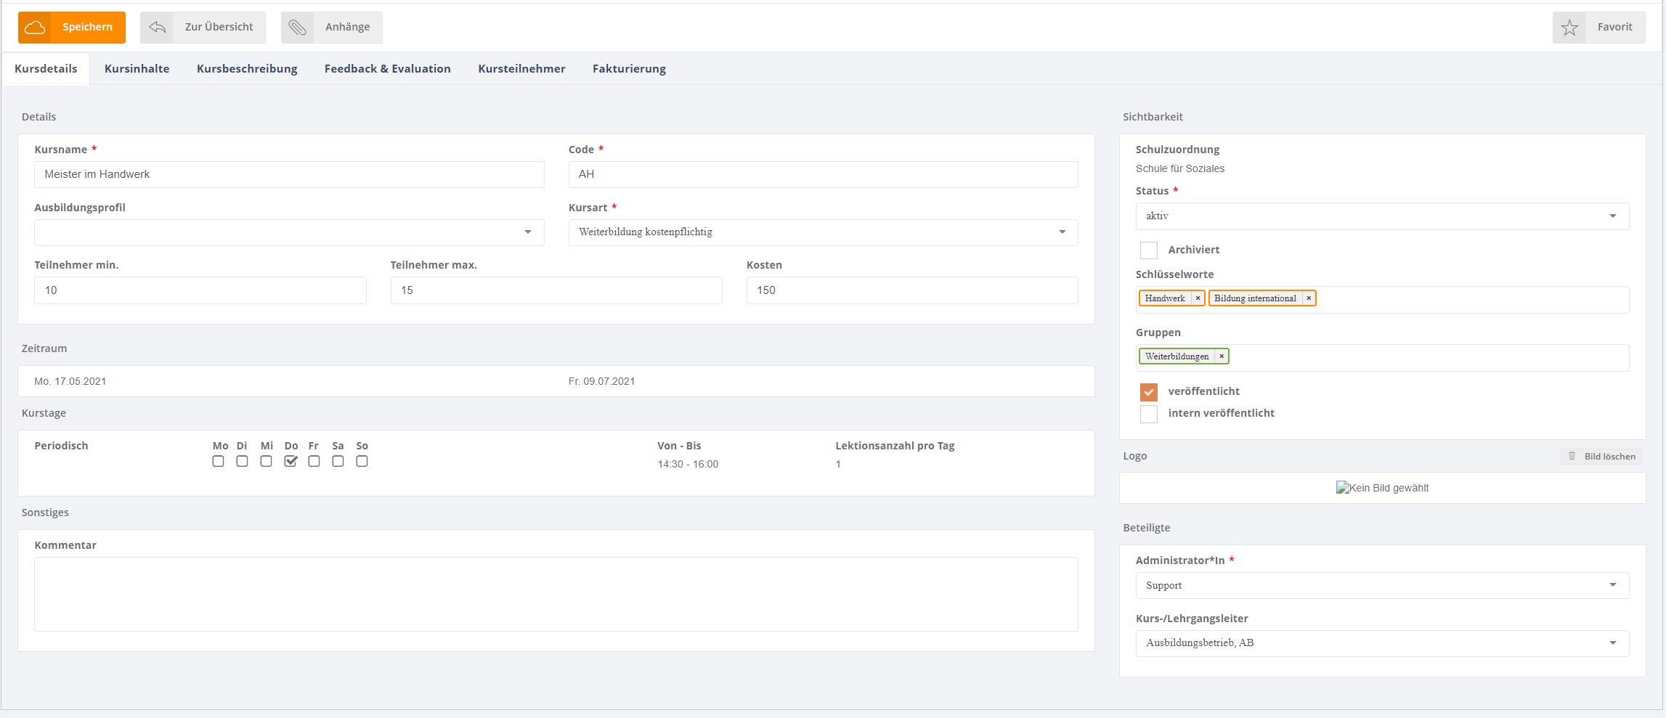1666x718 pixels.
Task: Click the Teilnehmer min. field
Action: [200, 290]
